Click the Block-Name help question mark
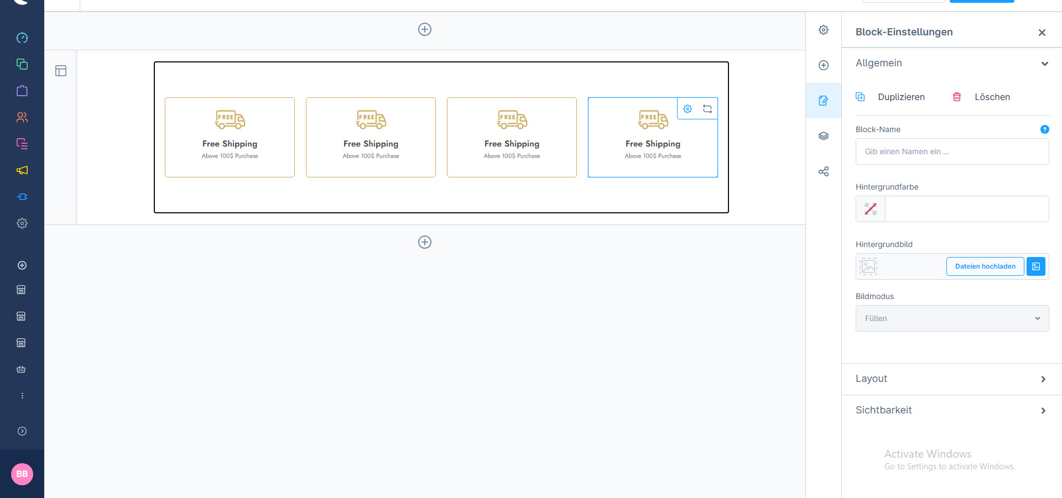This screenshot has width=1062, height=498. tap(1044, 129)
